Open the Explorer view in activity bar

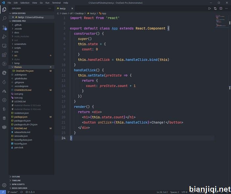point(4,10)
